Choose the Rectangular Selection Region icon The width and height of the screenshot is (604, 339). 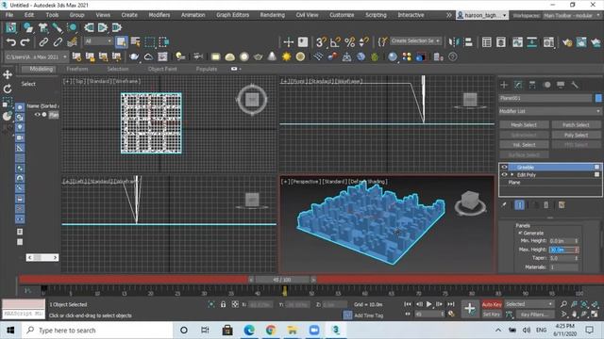(x=150, y=41)
